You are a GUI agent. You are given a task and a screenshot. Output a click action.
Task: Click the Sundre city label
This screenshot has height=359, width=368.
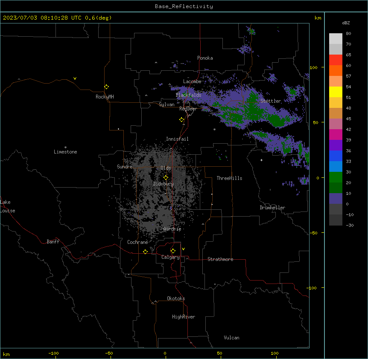click(x=125, y=167)
